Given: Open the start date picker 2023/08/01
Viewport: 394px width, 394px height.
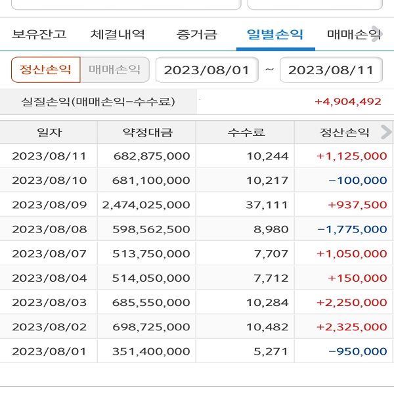Looking at the screenshot, I should pyautogui.click(x=207, y=70).
